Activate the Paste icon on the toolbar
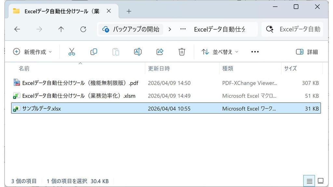Viewport: 333px width, 187px height. click(x=115, y=52)
